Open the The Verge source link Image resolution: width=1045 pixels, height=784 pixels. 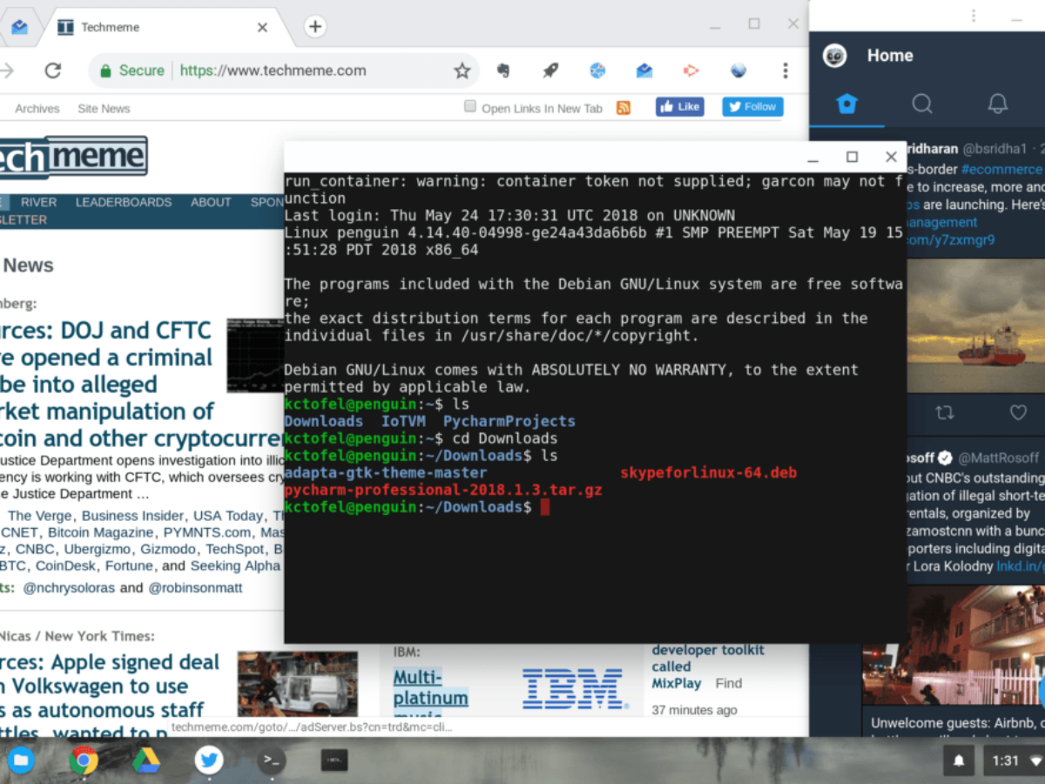coord(40,516)
